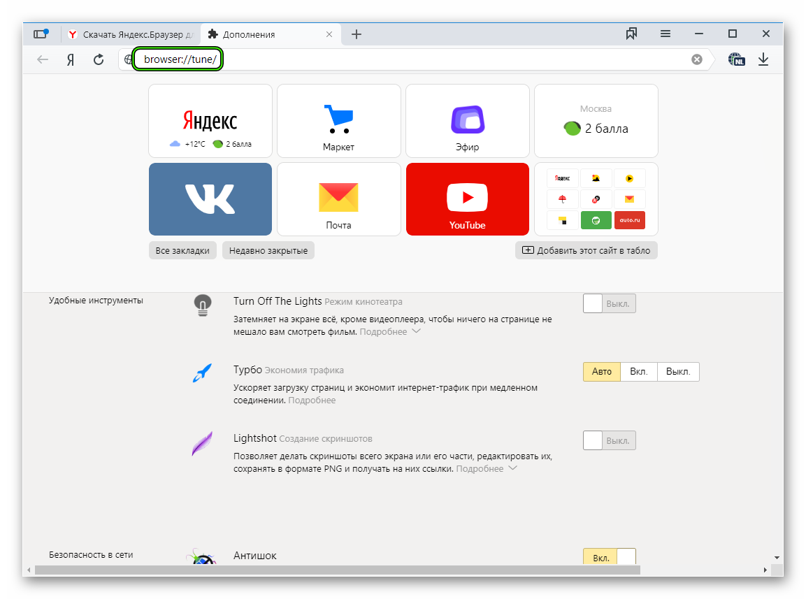The height and width of the screenshot is (599, 806).
Task: Disable the Антишок switch
Action: coord(609,557)
